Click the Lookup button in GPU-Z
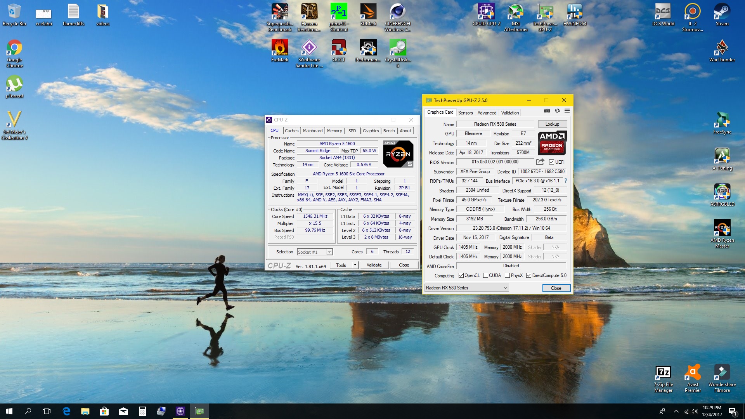The image size is (745, 419). coord(552,124)
